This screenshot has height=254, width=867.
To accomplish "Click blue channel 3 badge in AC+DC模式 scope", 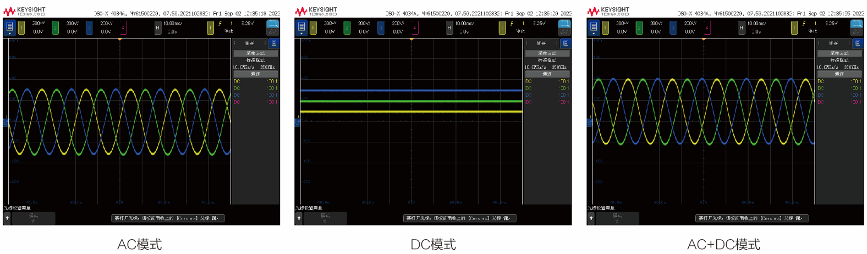I will (x=673, y=27).
